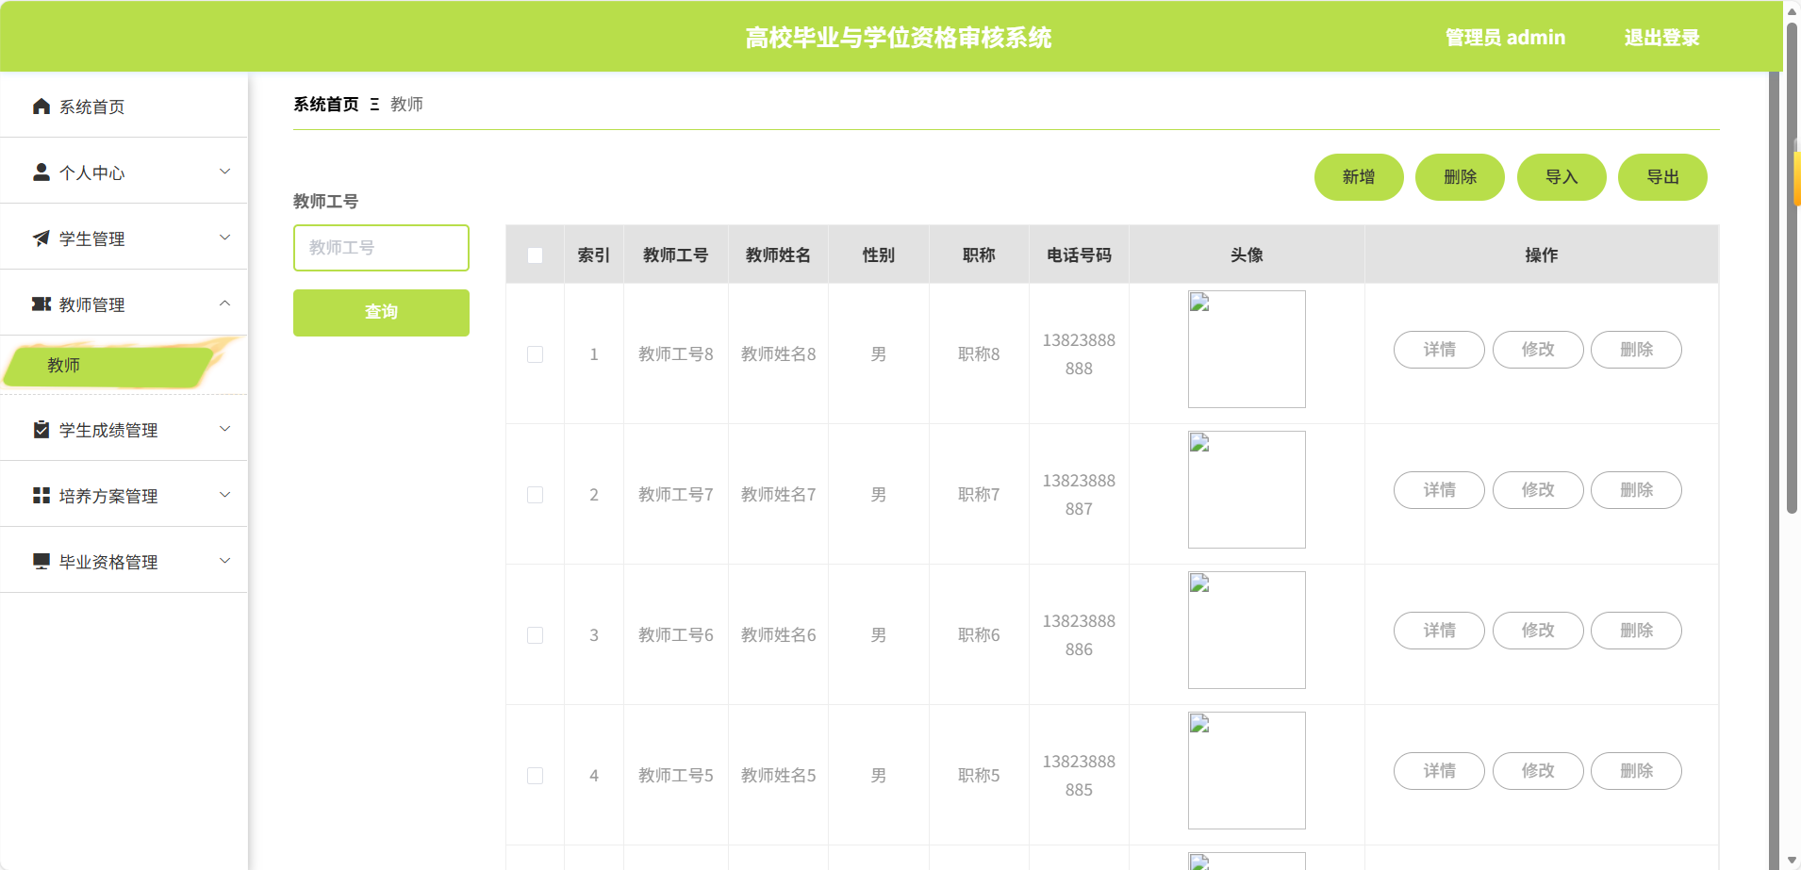
Task: Open the 学生成绩管理 sidebar menu
Action: pyautogui.click(x=124, y=430)
